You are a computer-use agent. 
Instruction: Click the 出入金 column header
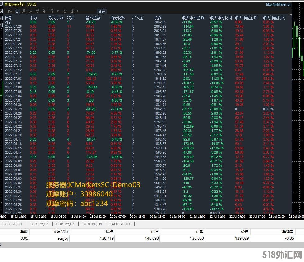(x=138, y=18)
